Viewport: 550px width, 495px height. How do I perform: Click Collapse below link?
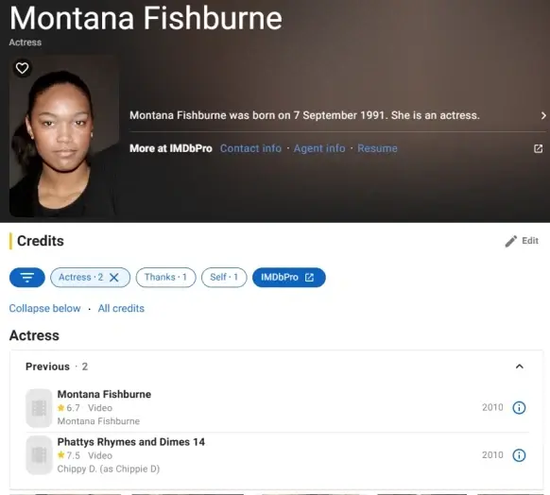(x=45, y=309)
